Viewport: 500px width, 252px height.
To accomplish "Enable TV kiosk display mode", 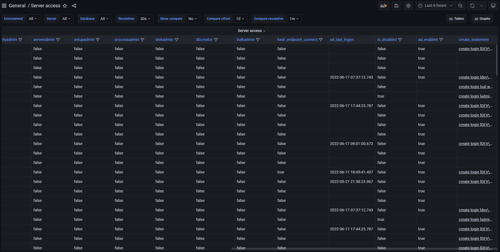I will (x=493, y=5).
